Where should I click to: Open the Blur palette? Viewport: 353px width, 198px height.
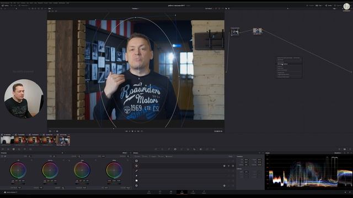(x=195, y=149)
